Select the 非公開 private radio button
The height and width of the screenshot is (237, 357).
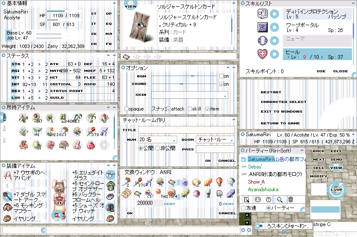coord(157,148)
